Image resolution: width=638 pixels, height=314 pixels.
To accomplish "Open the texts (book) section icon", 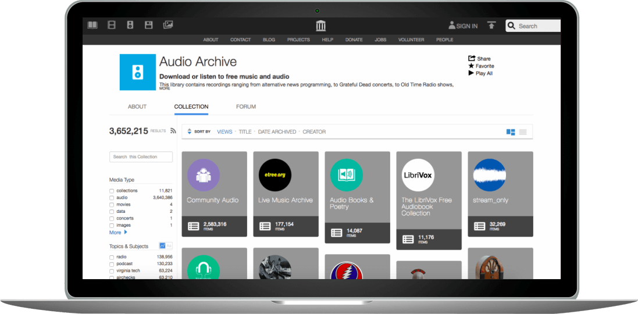I will (92, 25).
